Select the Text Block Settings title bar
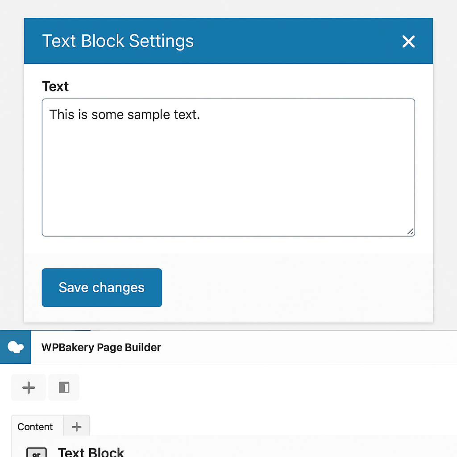The width and height of the screenshot is (457, 457). click(228, 41)
